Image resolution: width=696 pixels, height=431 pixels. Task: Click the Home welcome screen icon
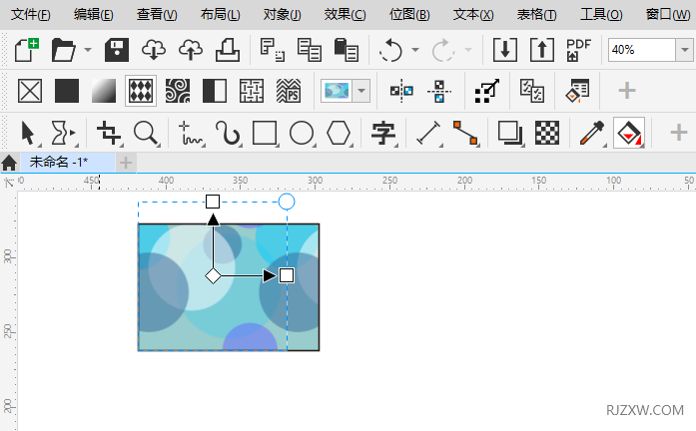click(9, 163)
